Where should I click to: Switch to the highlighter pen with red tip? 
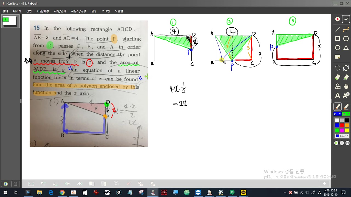coord(346,107)
